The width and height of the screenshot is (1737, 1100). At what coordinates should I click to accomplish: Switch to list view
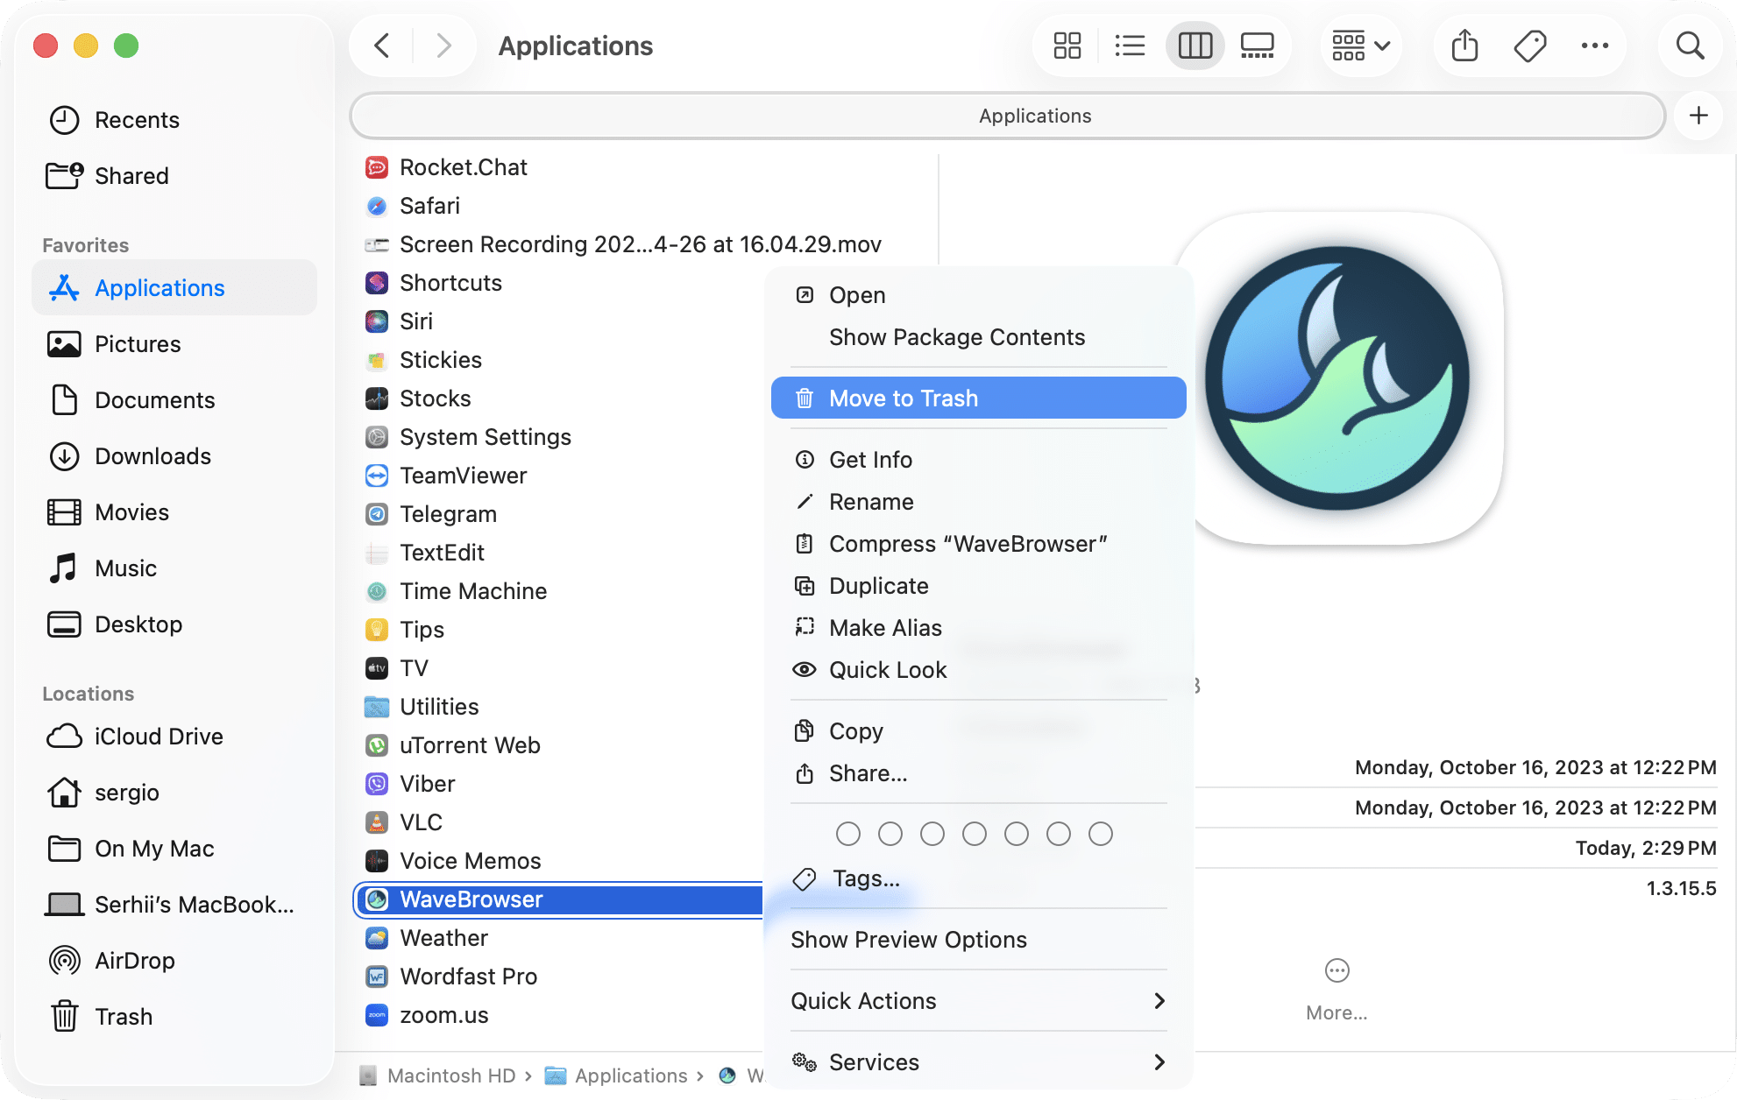point(1130,46)
